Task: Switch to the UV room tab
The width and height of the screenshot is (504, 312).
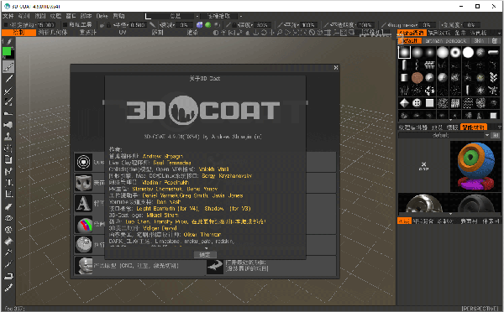Action: tap(123, 33)
